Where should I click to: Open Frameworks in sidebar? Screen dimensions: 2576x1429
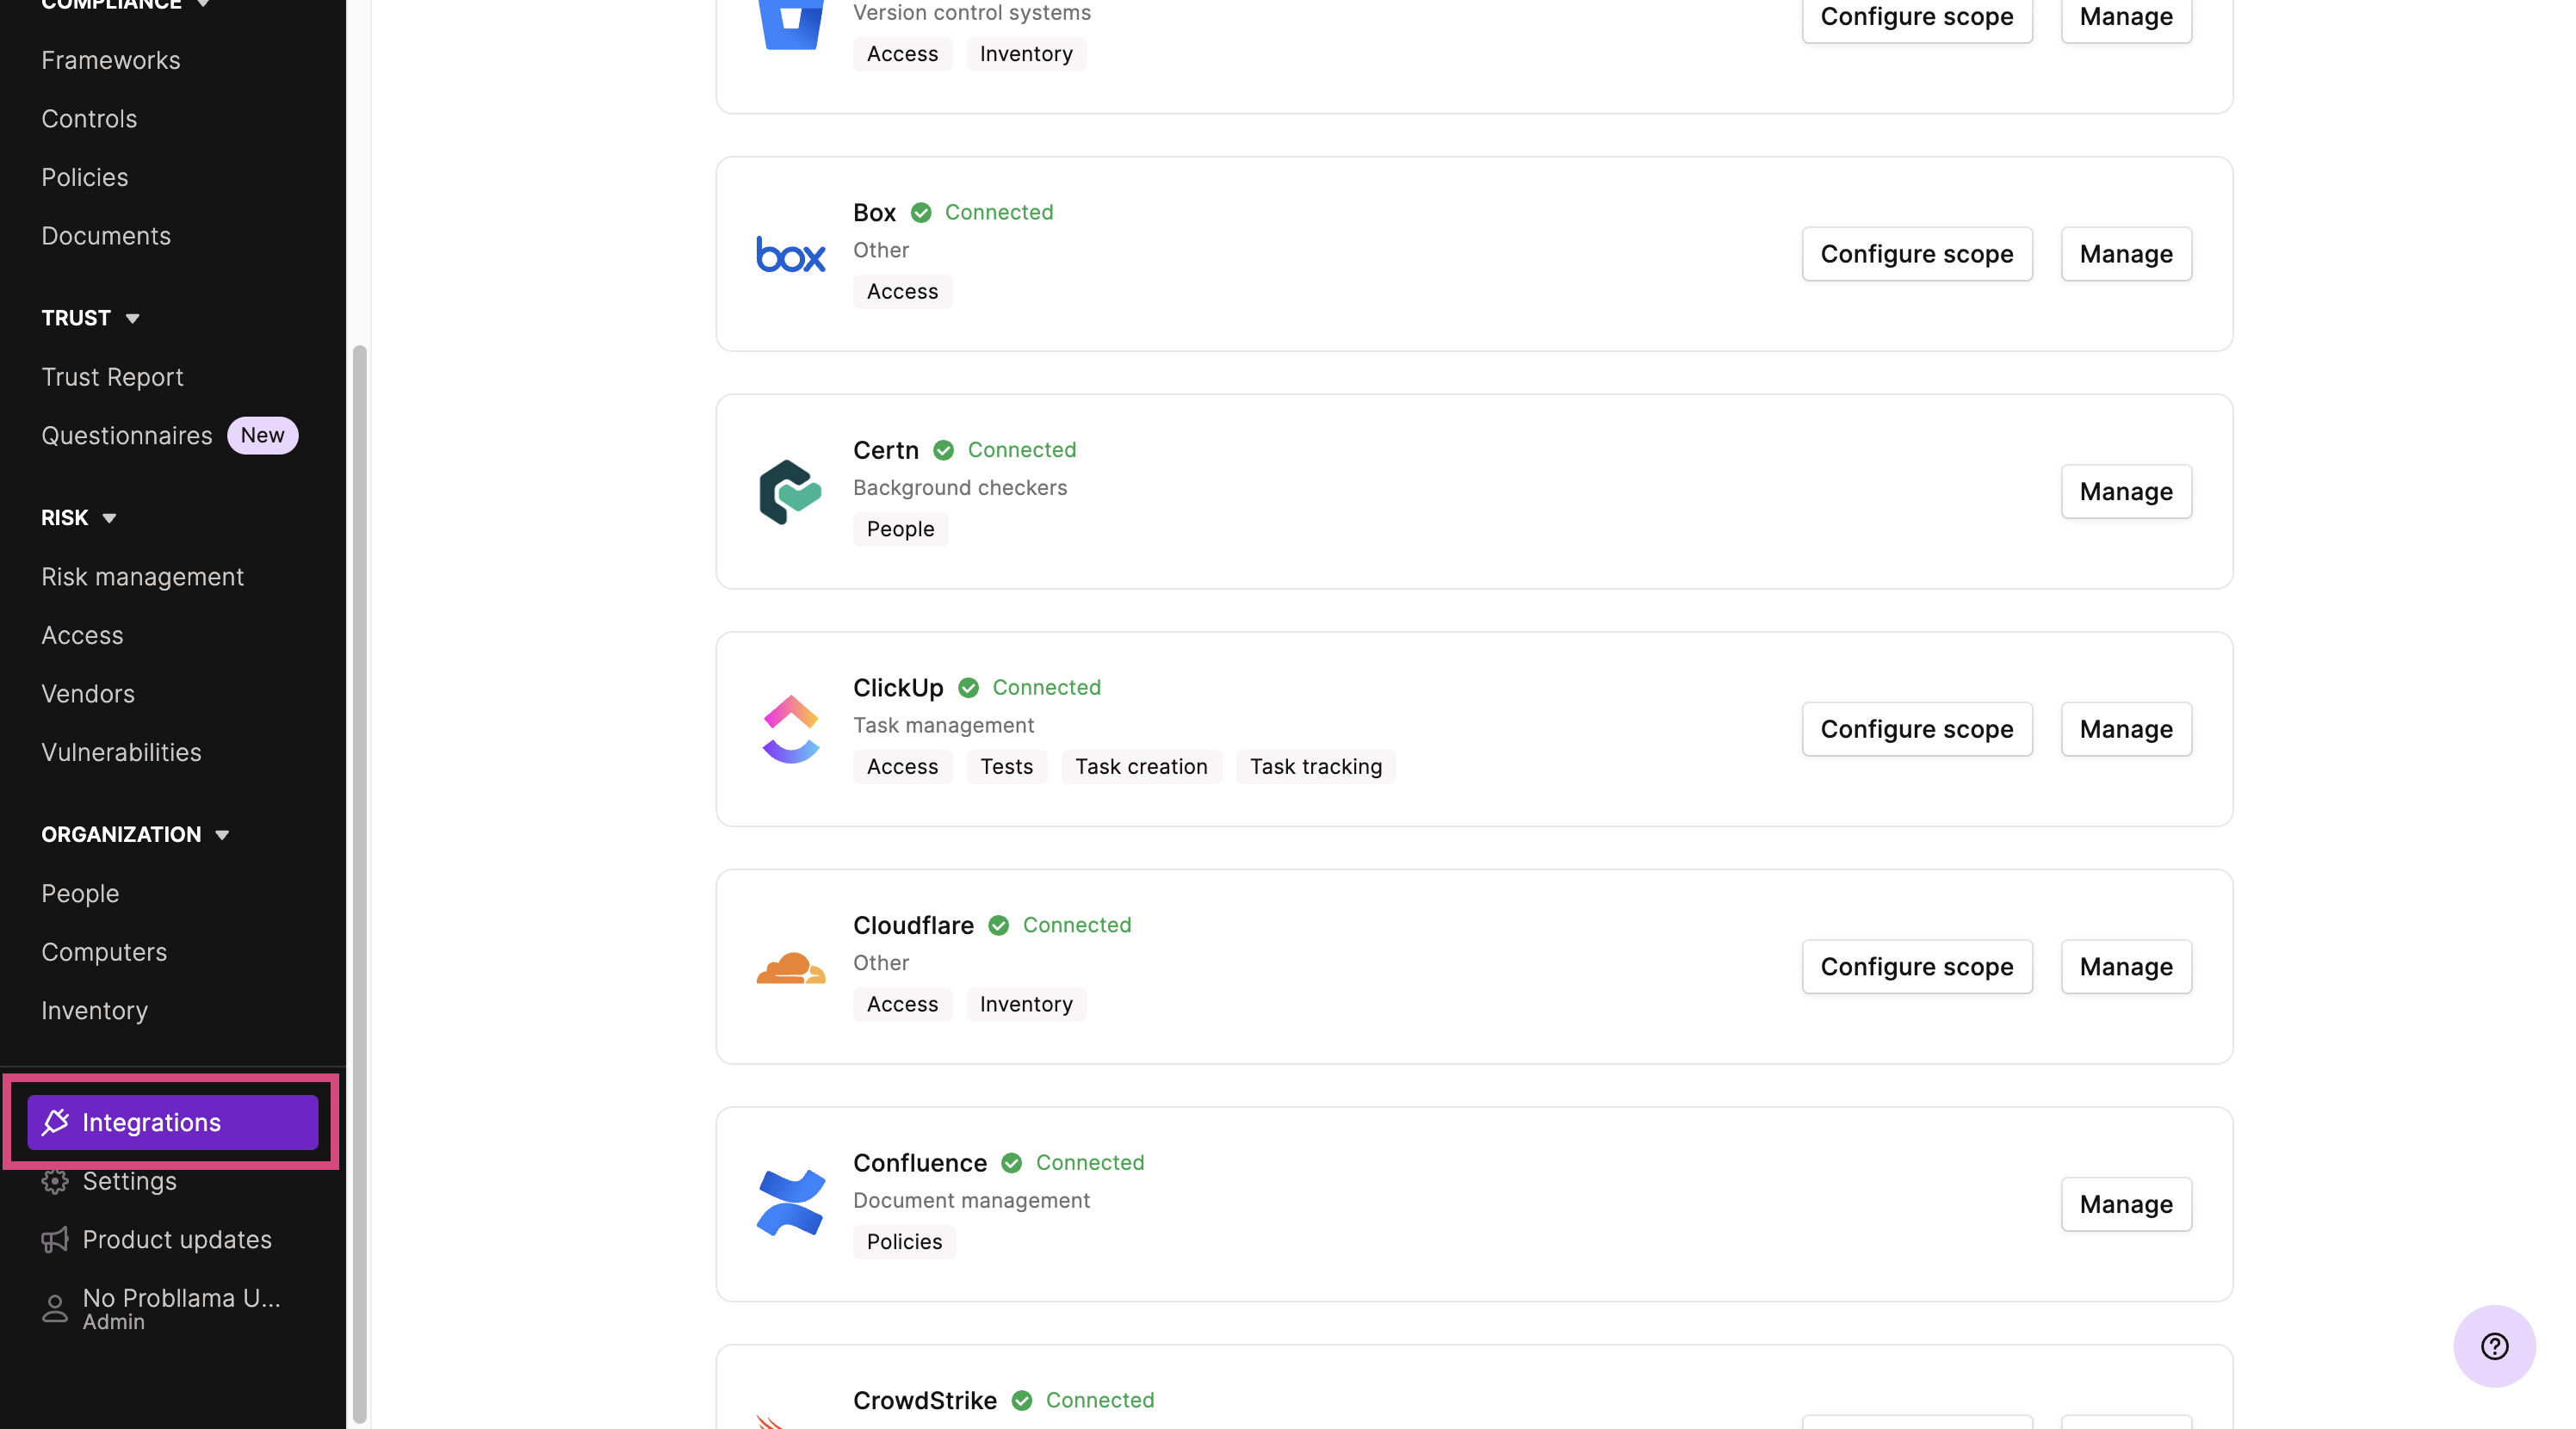pyautogui.click(x=111, y=60)
